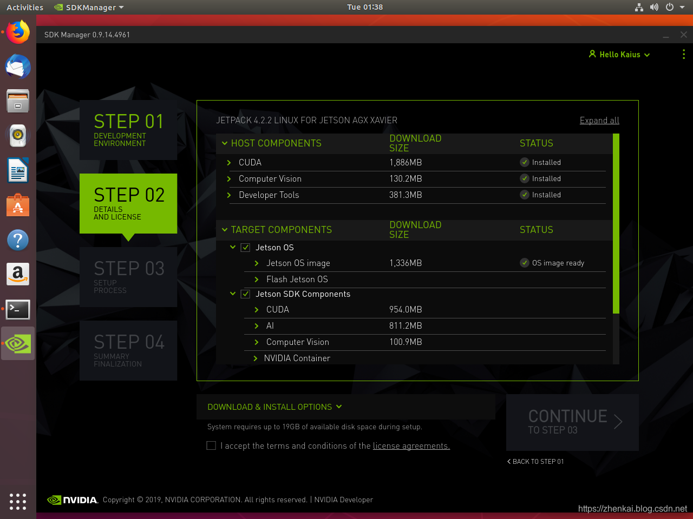Viewport: 693px width, 519px height.
Task: Click Developer Tools installed checkmark
Action: (x=525, y=195)
